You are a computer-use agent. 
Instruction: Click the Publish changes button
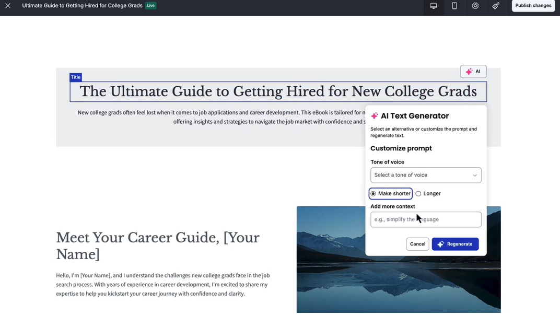[x=533, y=6]
